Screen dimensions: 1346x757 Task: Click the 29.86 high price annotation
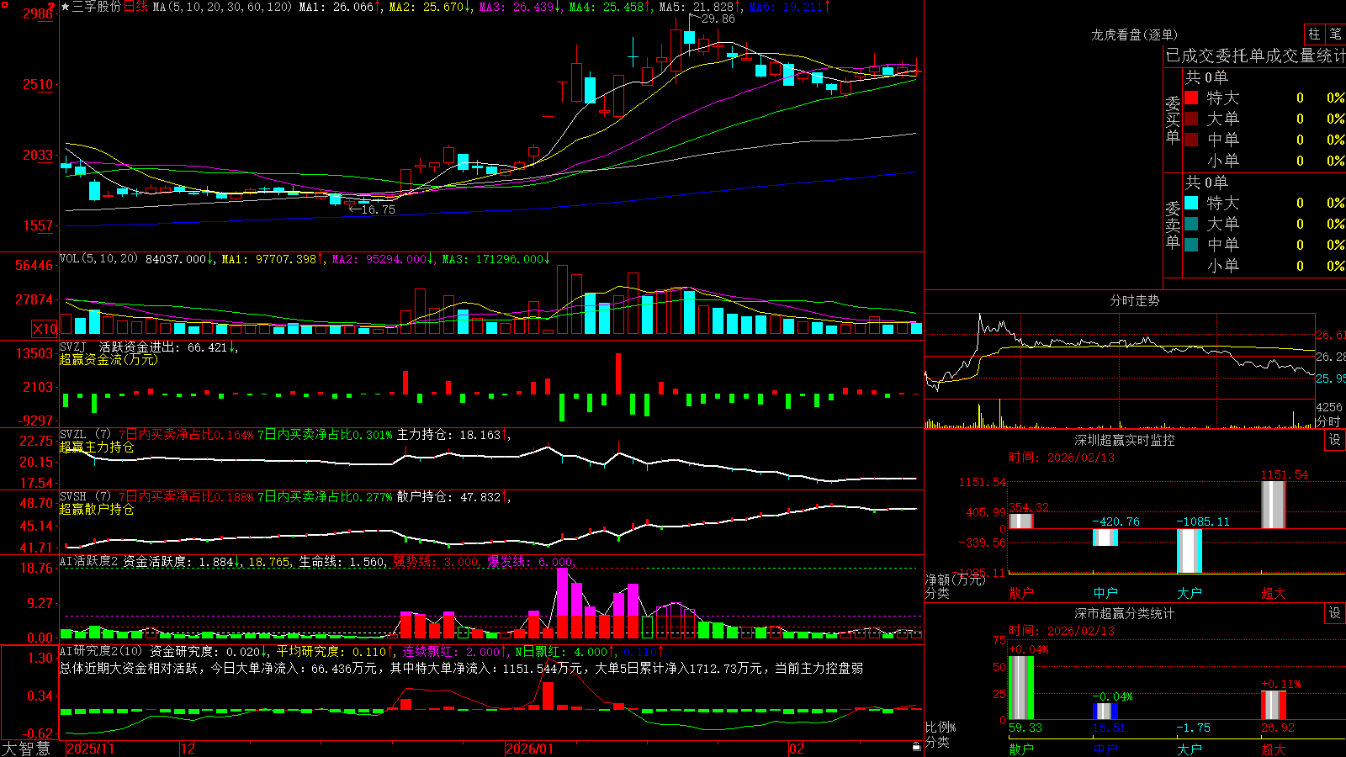(x=718, y=19)
